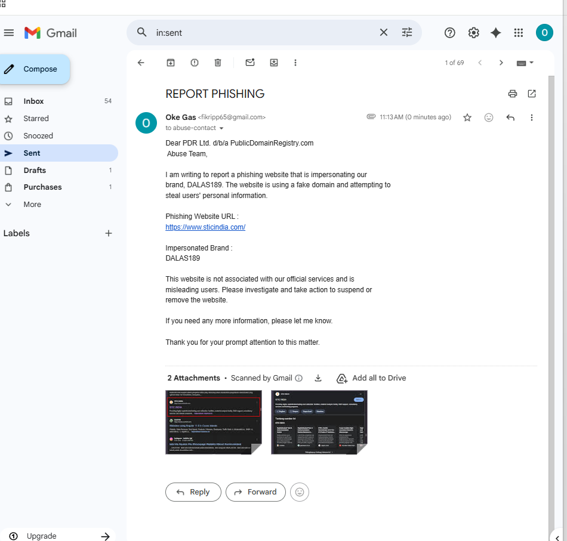
Task: Show search options filter icon
Action: 407,33
